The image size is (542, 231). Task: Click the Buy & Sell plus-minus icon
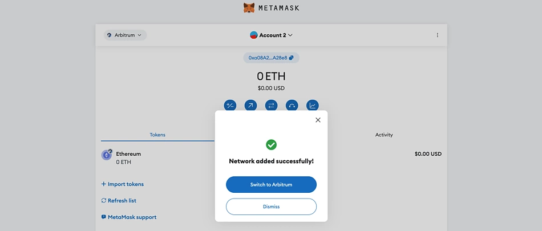point(230,106)
